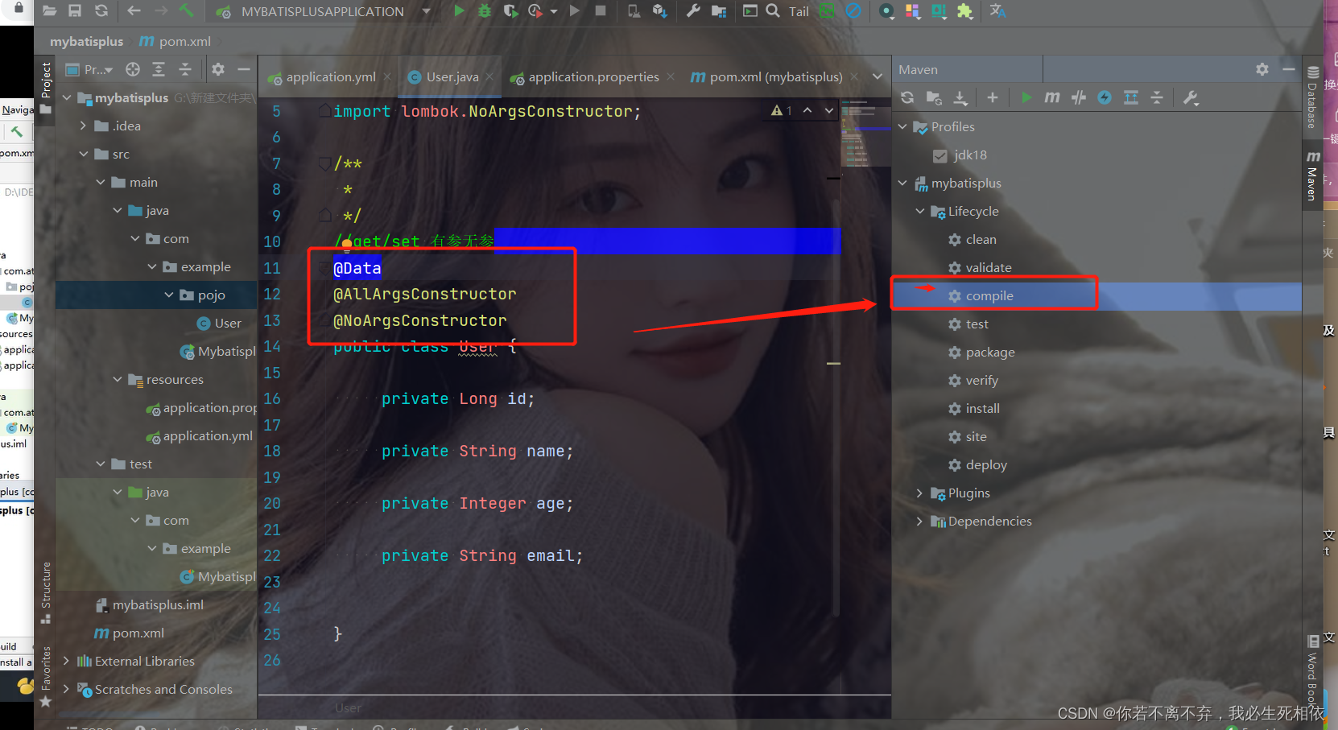Expand the .idea folder in project tree
Viewport: 1338px width, 730px height.
83,126
